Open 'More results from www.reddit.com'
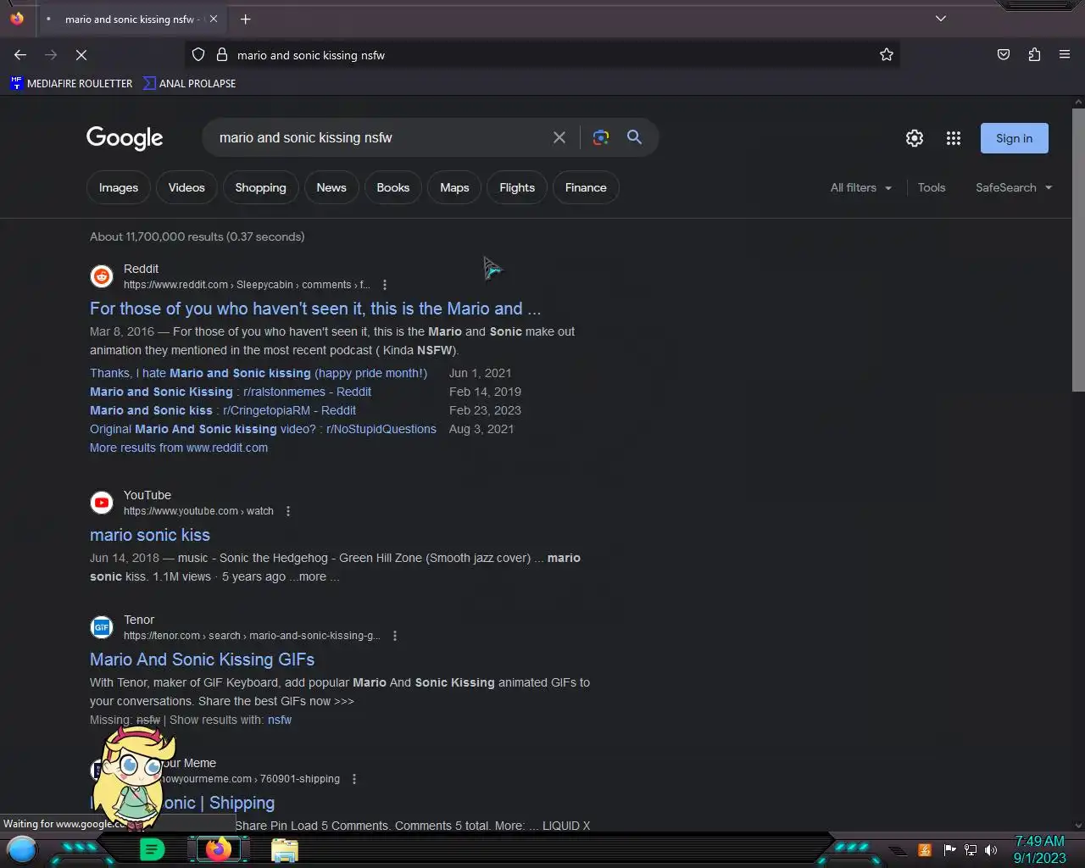The height and width of the screenshot is (868, 1085). point(179,448)
